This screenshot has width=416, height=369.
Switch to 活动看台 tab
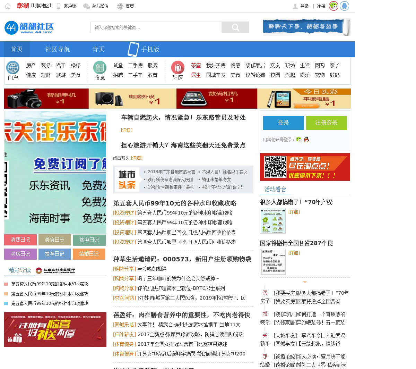275,189
